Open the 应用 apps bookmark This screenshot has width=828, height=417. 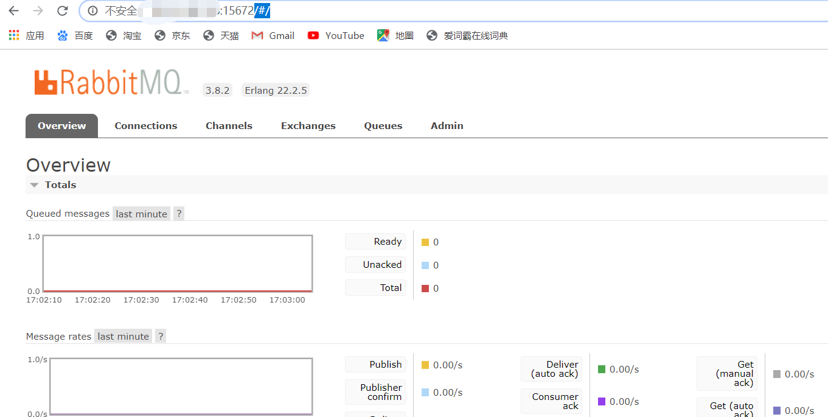26,36
